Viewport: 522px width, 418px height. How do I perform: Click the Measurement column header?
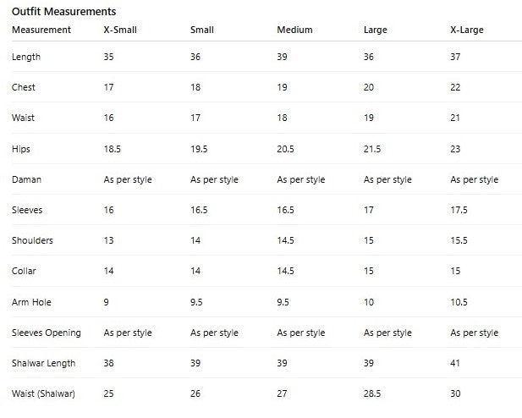[41, 30]
